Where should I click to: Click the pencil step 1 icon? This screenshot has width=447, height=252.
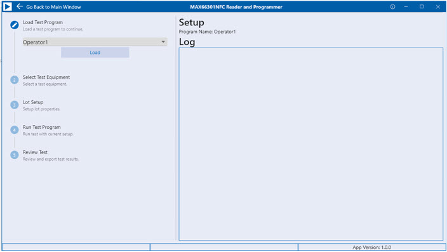pyautogui.click(x=15, y=25)
